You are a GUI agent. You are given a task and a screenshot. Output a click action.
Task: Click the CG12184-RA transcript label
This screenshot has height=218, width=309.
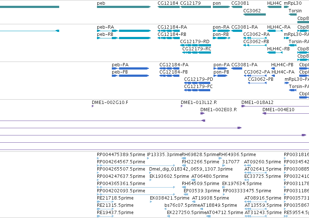point(172,27)
